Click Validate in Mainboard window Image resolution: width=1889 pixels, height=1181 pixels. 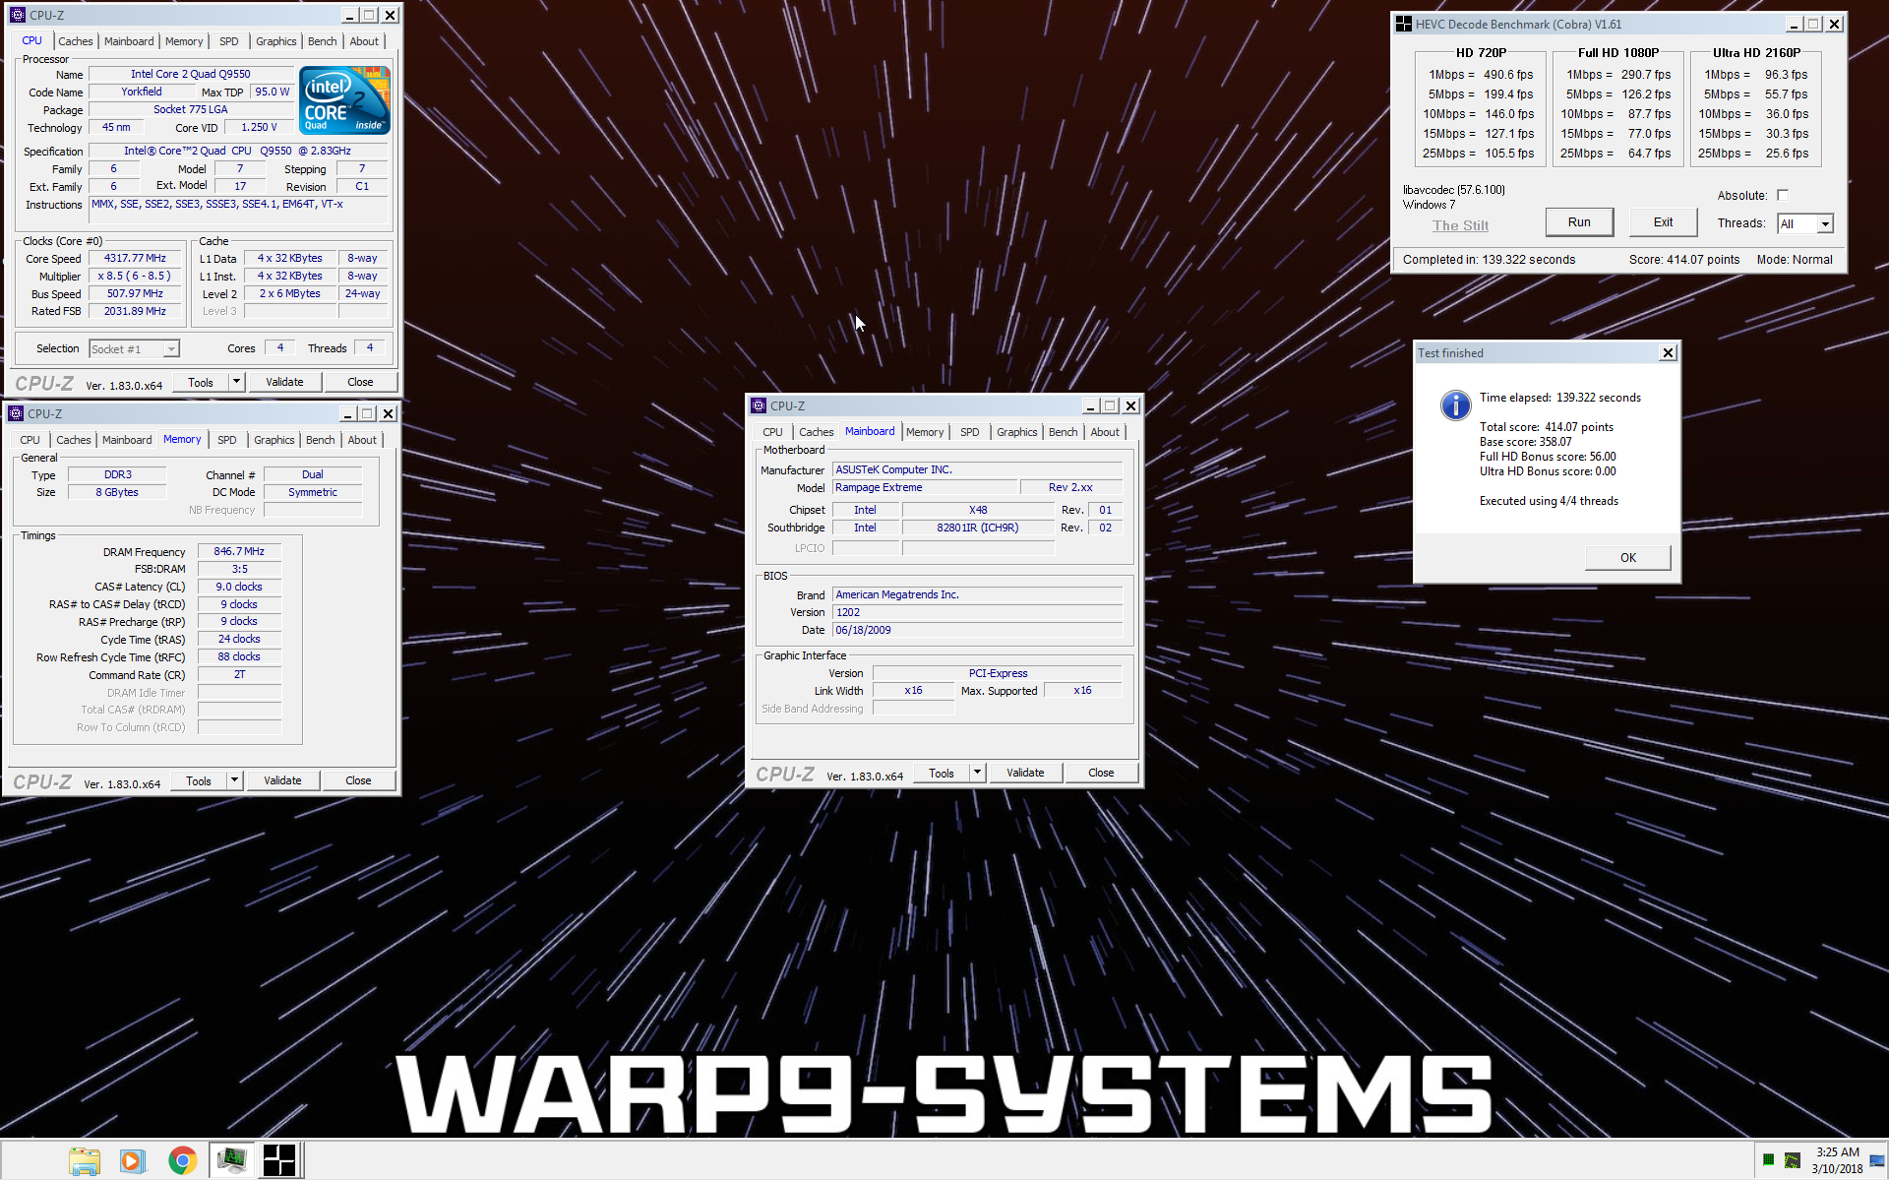click(x=1025, y=773)
